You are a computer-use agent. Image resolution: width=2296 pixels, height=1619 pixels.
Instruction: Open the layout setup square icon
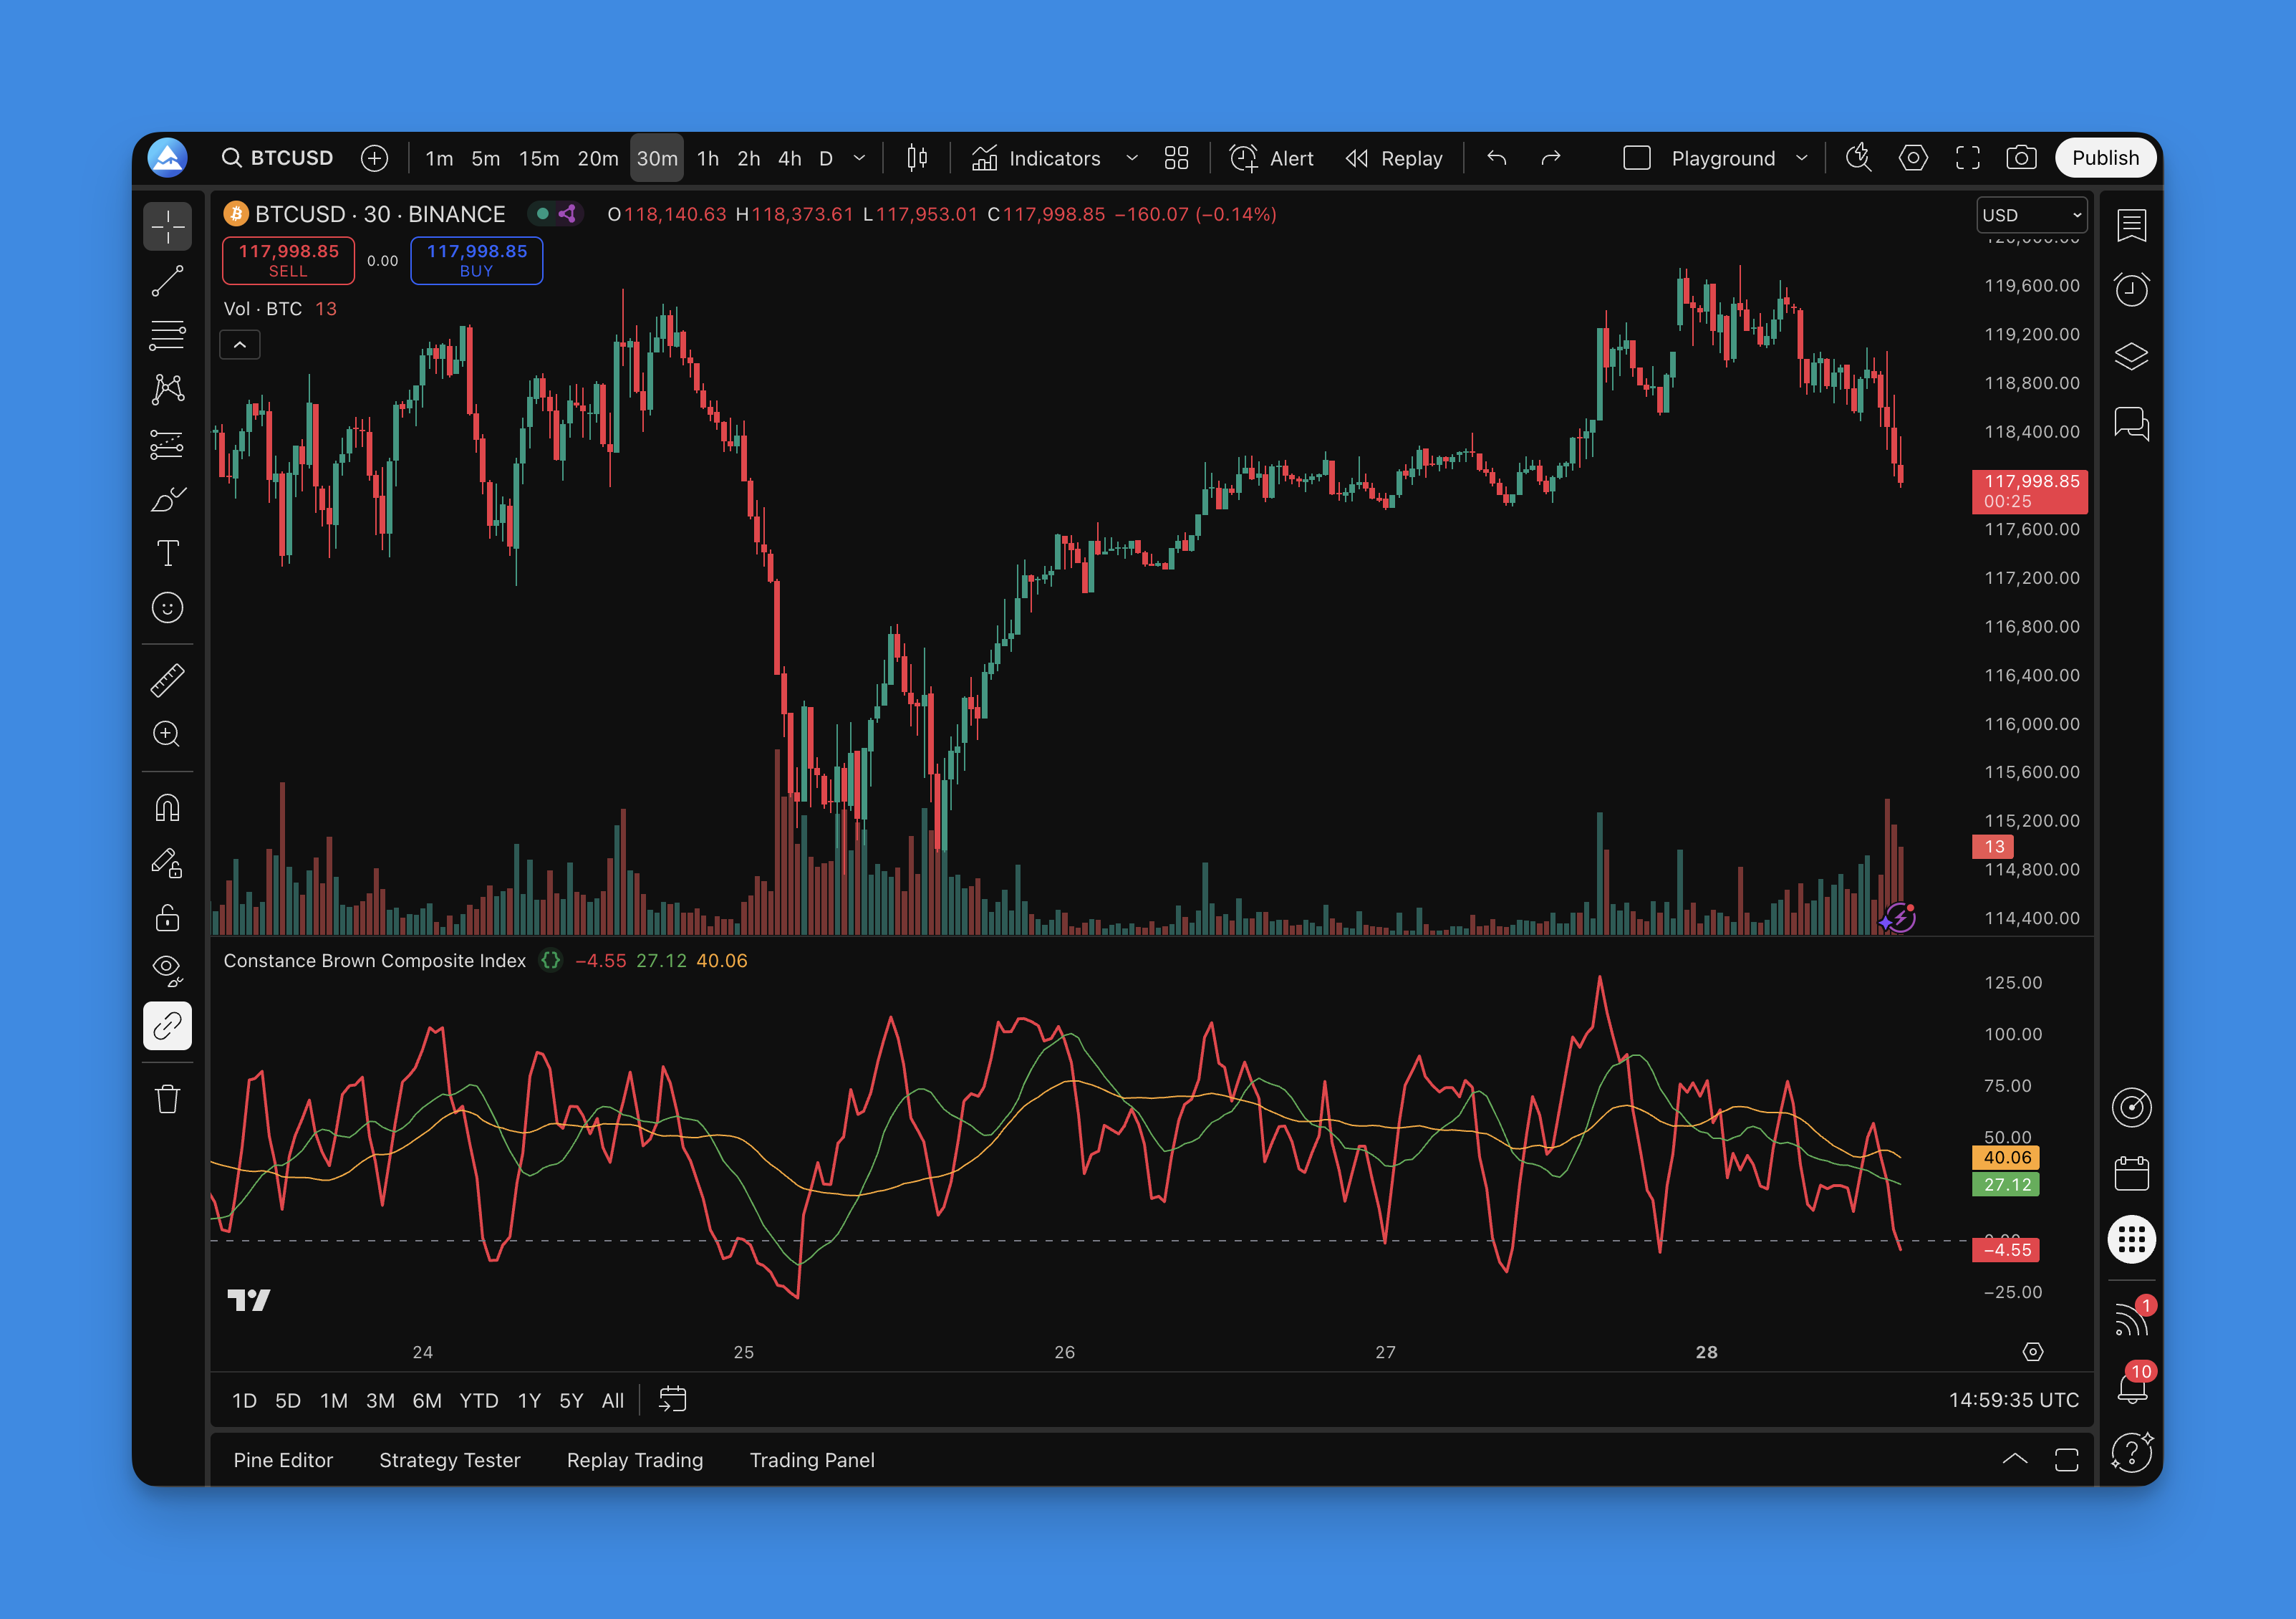[x=1637, y=158]
